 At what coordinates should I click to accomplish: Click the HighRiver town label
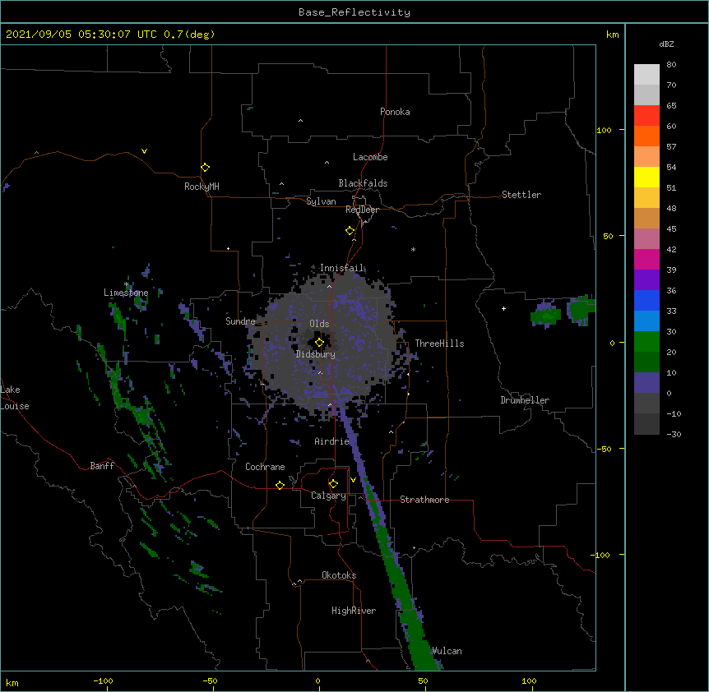click(354, 611)
